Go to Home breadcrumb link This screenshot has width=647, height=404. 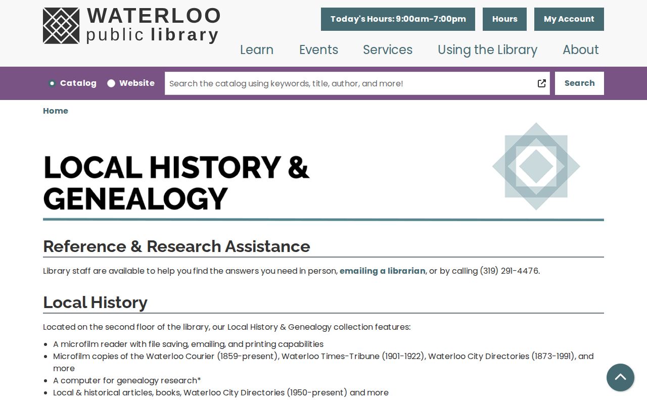tap(56, 111)
